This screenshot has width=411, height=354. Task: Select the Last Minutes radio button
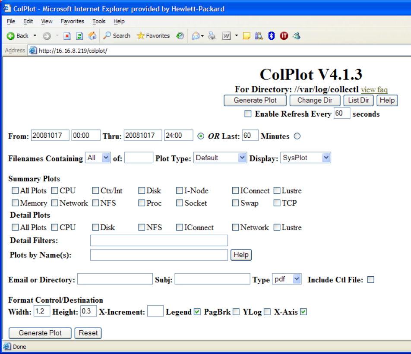(x=297, y=136)
